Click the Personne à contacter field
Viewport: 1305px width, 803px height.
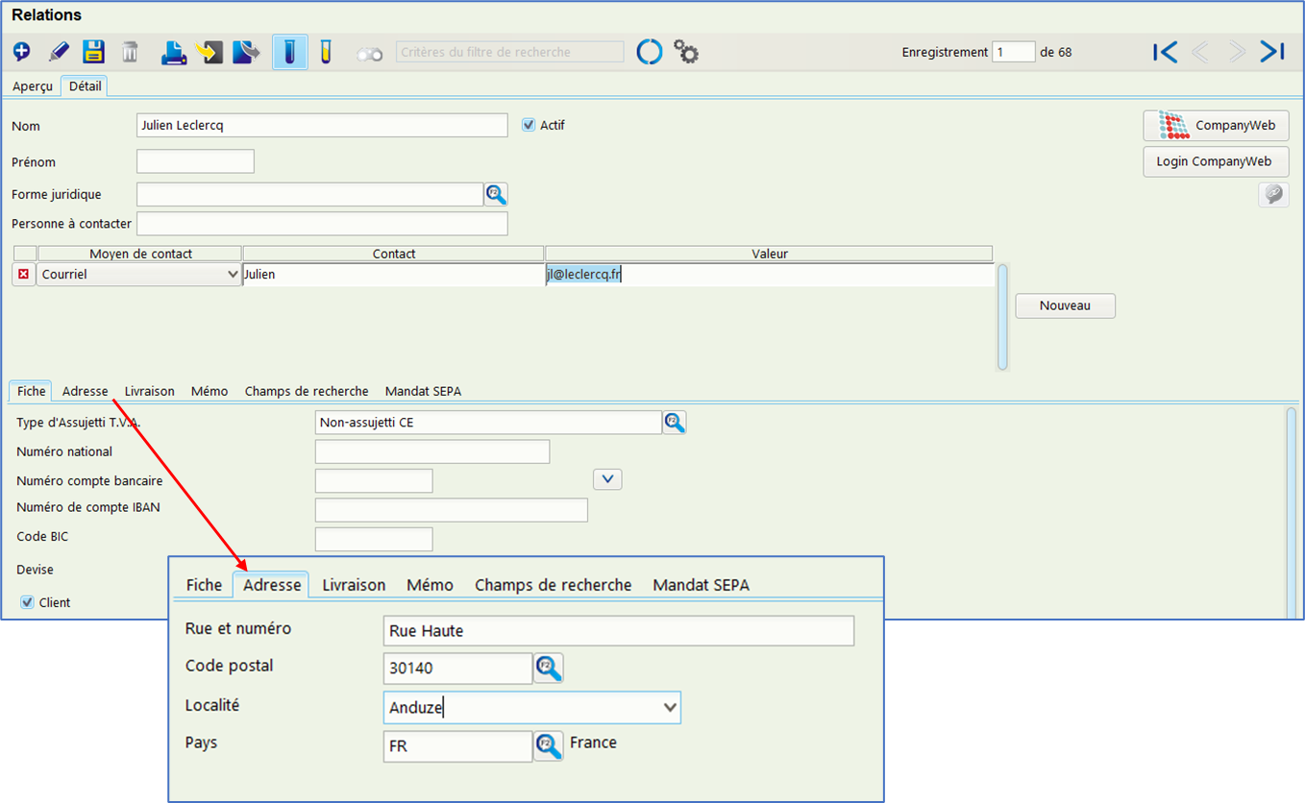[322, 224]
